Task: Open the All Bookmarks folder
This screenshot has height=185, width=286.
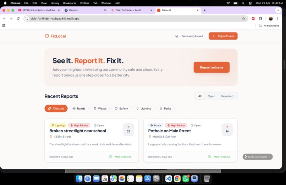Action: pyautogui.click(x=269, y=26)
